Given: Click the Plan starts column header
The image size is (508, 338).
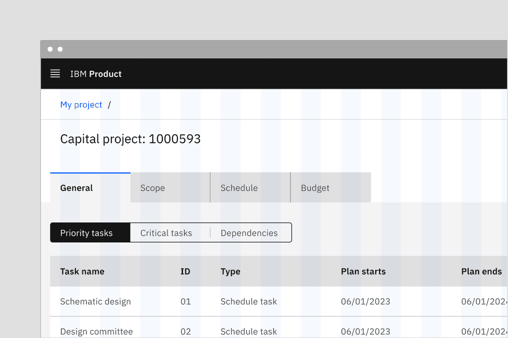Looking at the screenshot, I should click(363, 271).
